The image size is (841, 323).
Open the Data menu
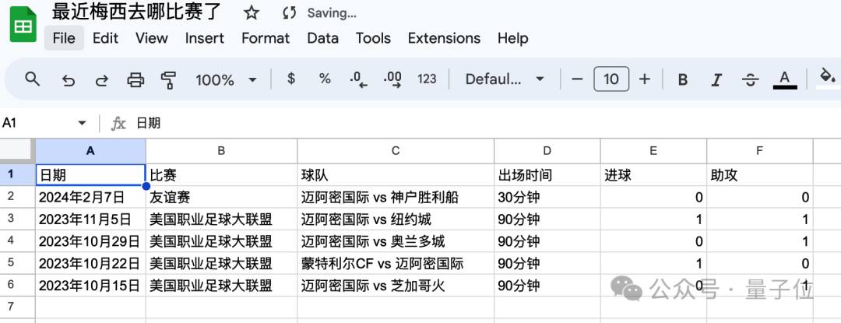tap(323, 38)
